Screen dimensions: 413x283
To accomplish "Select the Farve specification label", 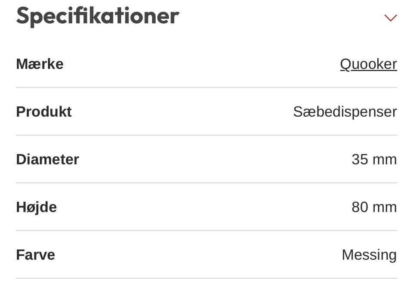I will pyautogui.click(x=36, y=255).
